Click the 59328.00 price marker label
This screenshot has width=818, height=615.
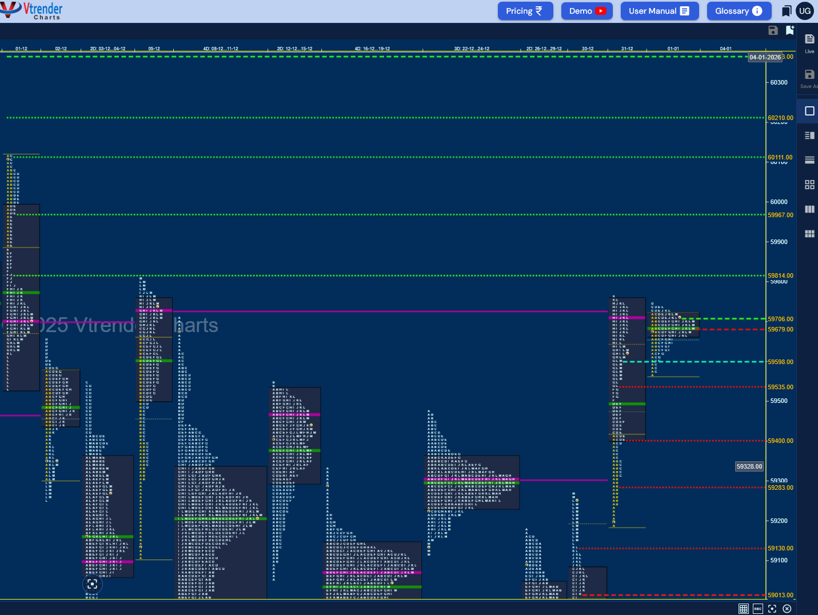click(x=749, y=466)
